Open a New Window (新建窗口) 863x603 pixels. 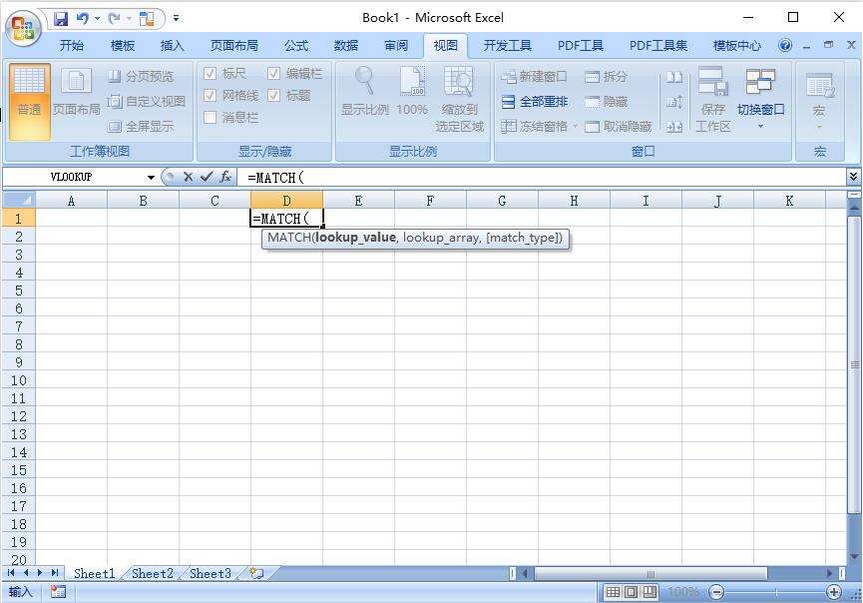click(534, 77)
